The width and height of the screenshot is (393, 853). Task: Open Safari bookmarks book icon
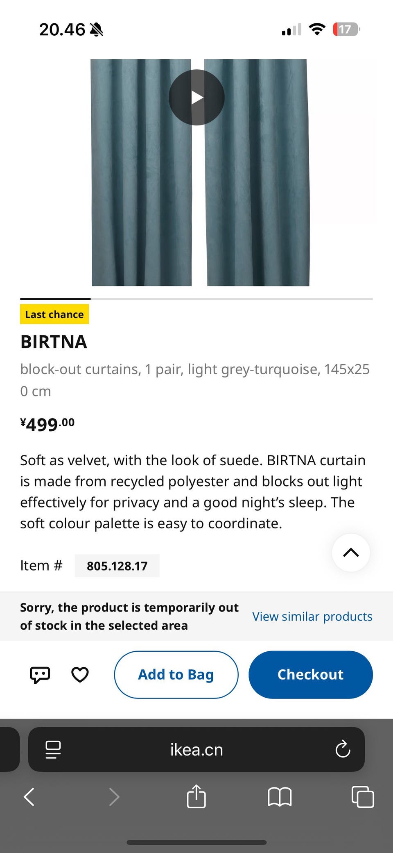(280, 797)
